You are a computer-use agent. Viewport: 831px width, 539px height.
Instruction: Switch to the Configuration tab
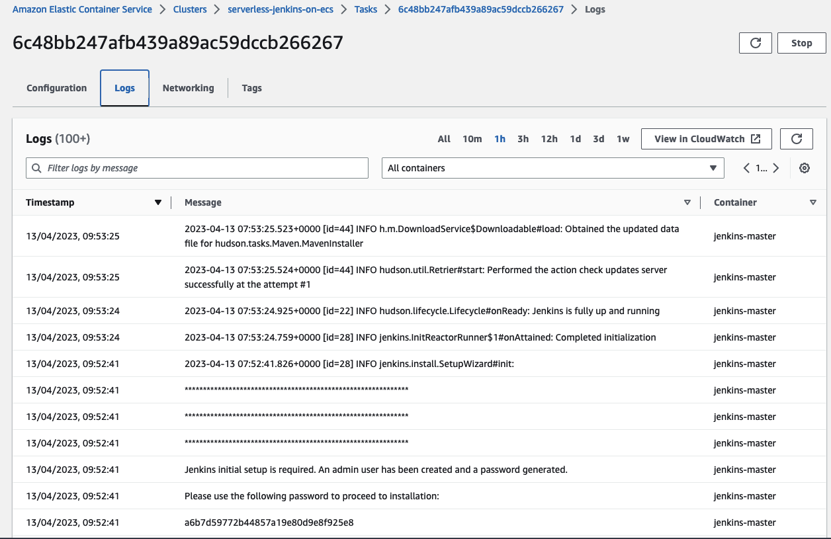[56, 87]
